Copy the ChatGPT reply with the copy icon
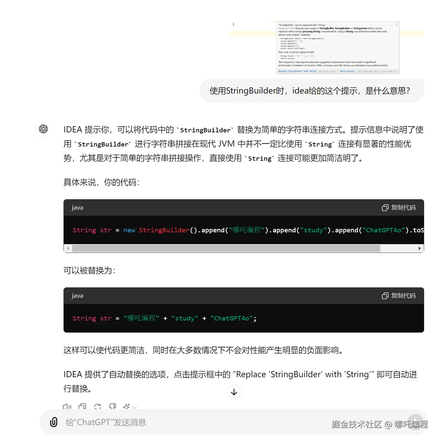 [82, 407]
